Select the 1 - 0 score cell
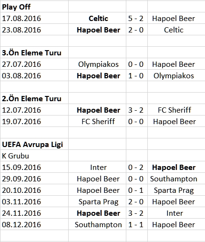 [137, 75]
